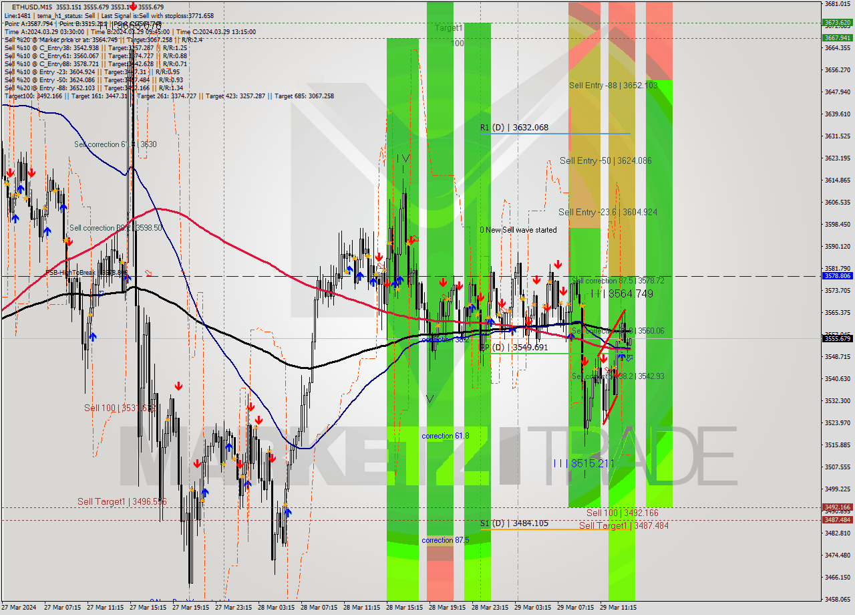The height and width of the screenshot is (615, 855).
Task: Click the 'Sell Target1 | 3496.556' label
Action: point(122,501)
